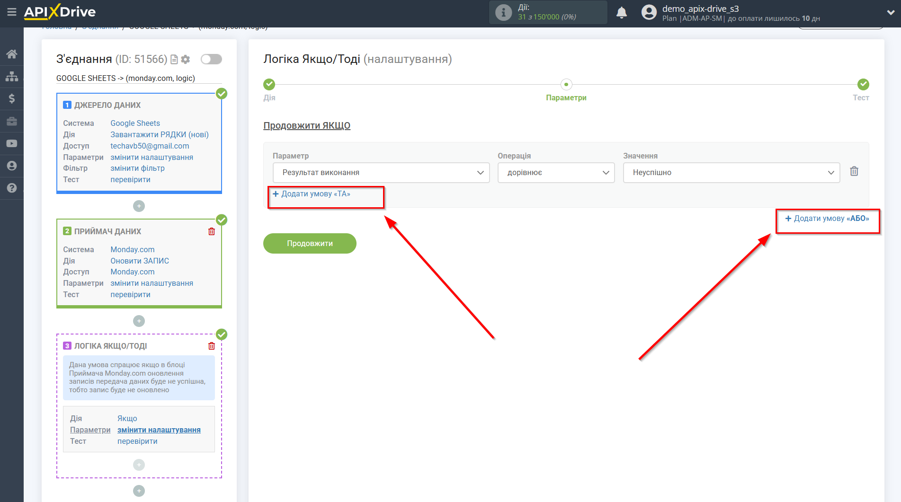Add a block below the logic section
The width and height of the screenshot is (901, 502).
coord(139,491)
